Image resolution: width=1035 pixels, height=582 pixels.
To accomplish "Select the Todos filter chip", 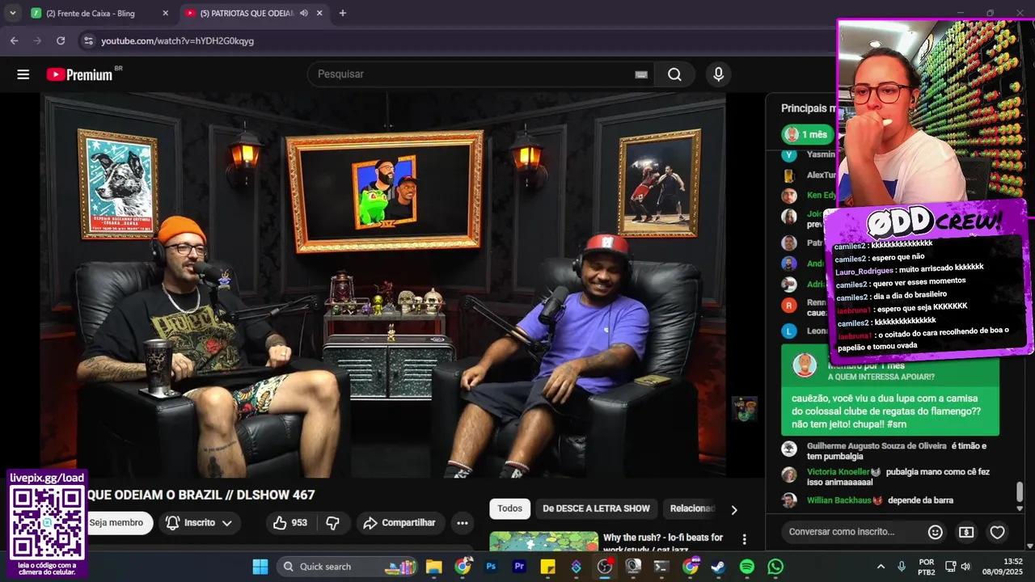I will pos(509,508).
